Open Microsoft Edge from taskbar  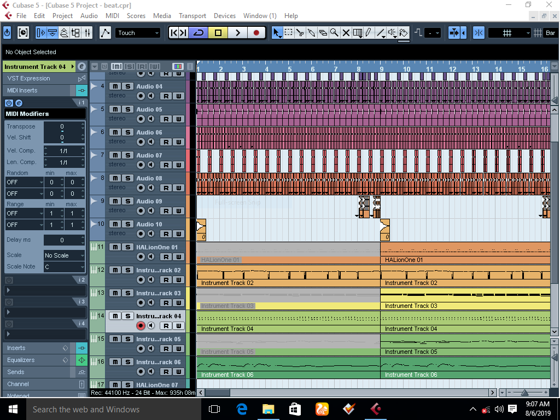pos(242,409)
